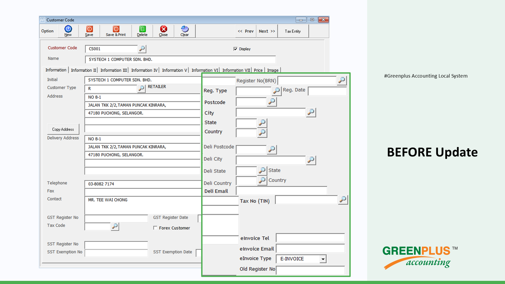Screen dimensions: 505x284
Task: Click the Deli Email input field
Action: [x=281, y=191]
